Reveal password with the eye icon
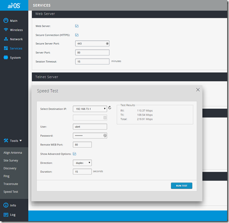The image size is (229, 223). pyautogui.click(x=105, y=135)
